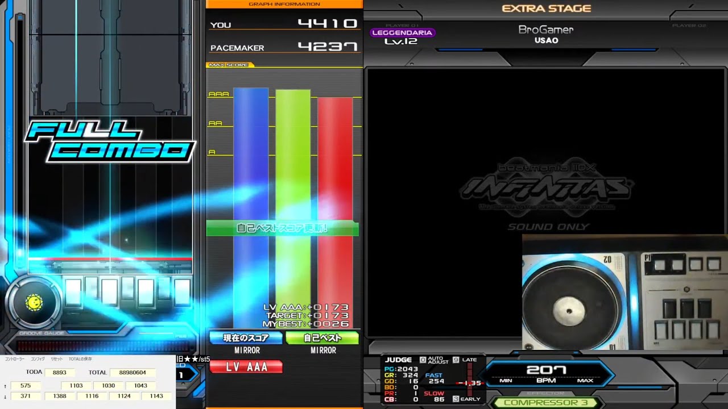Open the コントローラー menu in the counter tool
The height and width of the screenshot is (409, 728).
[15, 359]
